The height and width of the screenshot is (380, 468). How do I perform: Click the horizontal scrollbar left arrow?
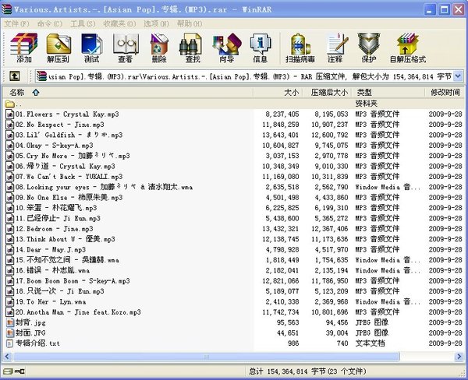coord(7,357)
